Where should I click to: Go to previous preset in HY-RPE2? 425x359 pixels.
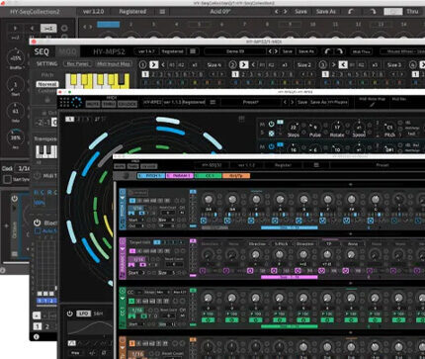click(x=285, y=102)
